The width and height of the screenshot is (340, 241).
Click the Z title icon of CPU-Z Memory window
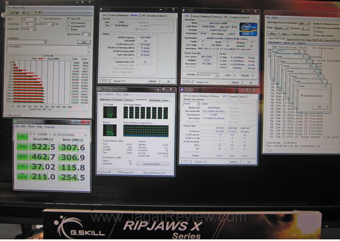tap(101, 10)
